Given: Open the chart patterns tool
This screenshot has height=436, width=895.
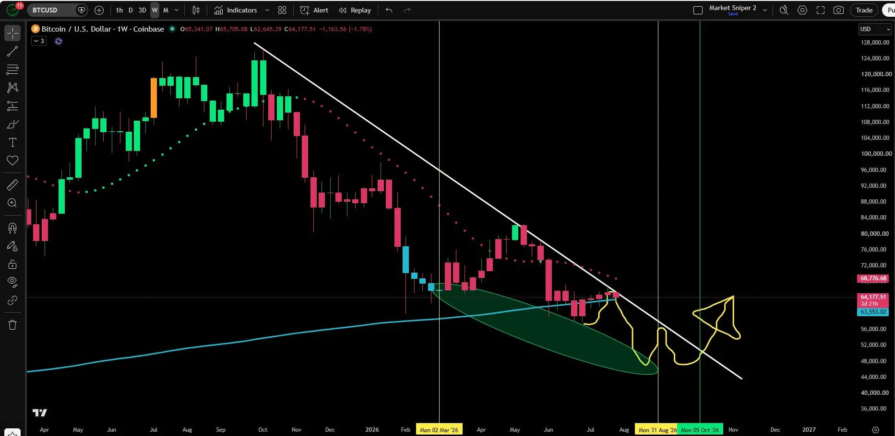Looking at the screenshot, I should coord(12,88).
